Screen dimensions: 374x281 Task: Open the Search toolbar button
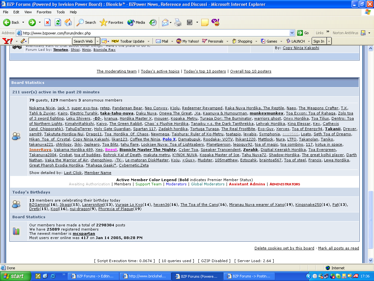86,22
